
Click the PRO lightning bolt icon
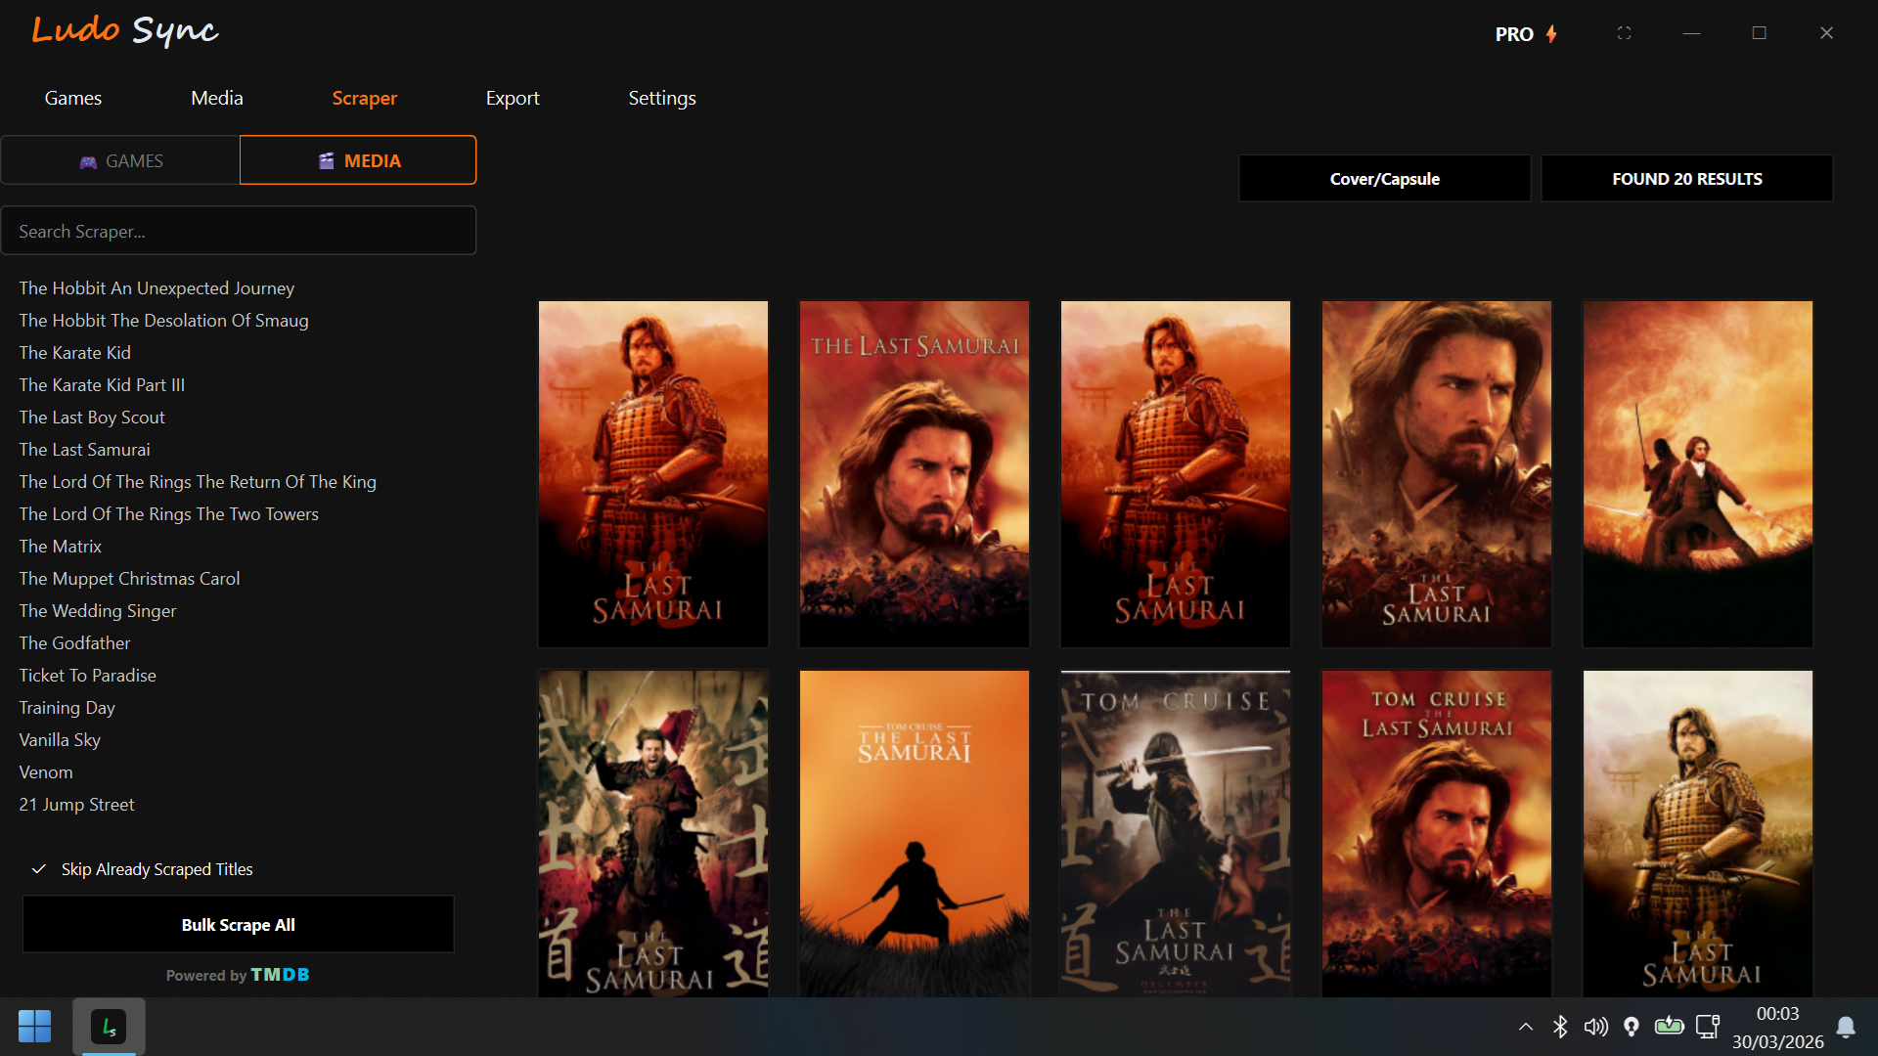(x=1551, y=34)
